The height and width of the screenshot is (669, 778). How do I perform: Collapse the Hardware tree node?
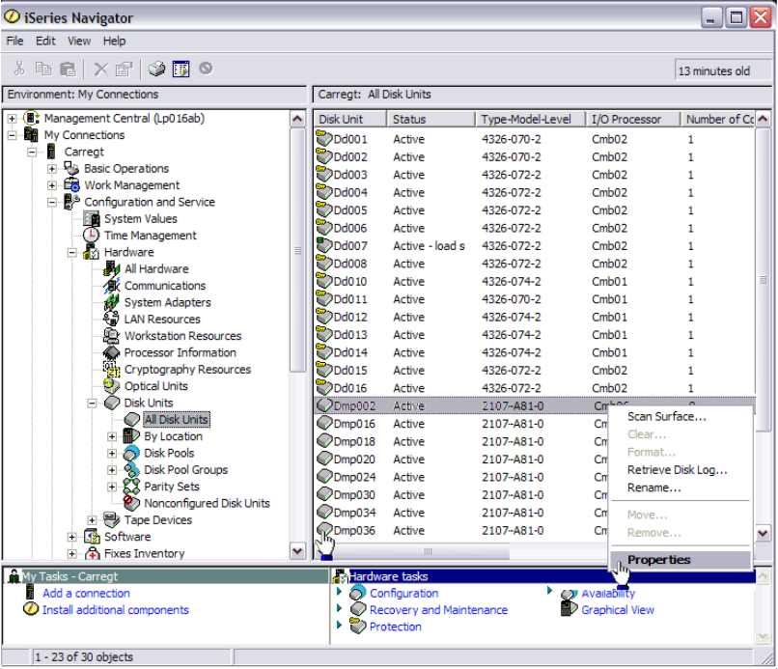pyautogui.click(x=72, y=253)
